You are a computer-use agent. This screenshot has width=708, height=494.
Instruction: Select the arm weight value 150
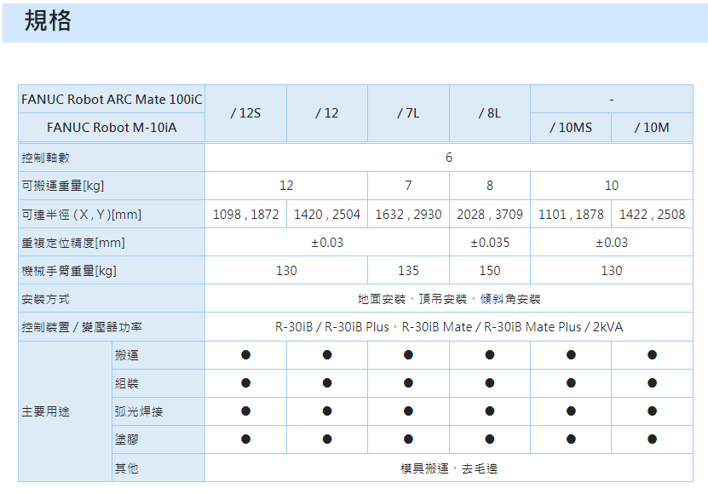click(x=489, y=271)
